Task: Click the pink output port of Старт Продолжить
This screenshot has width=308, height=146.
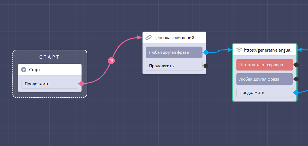Action: [x=81, y=84]
